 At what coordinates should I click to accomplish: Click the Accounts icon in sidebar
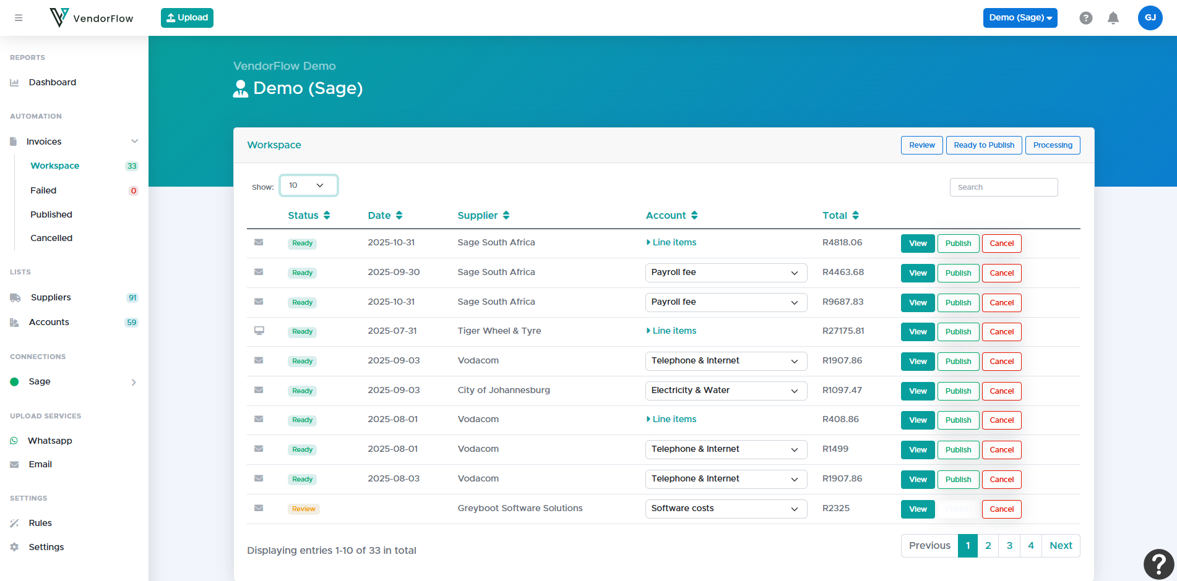[x=14, y=323]
